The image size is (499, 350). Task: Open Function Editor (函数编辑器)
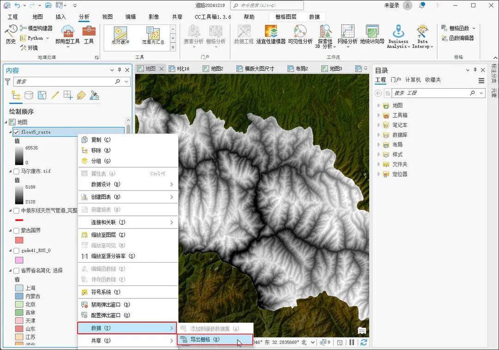coord(457,38)
